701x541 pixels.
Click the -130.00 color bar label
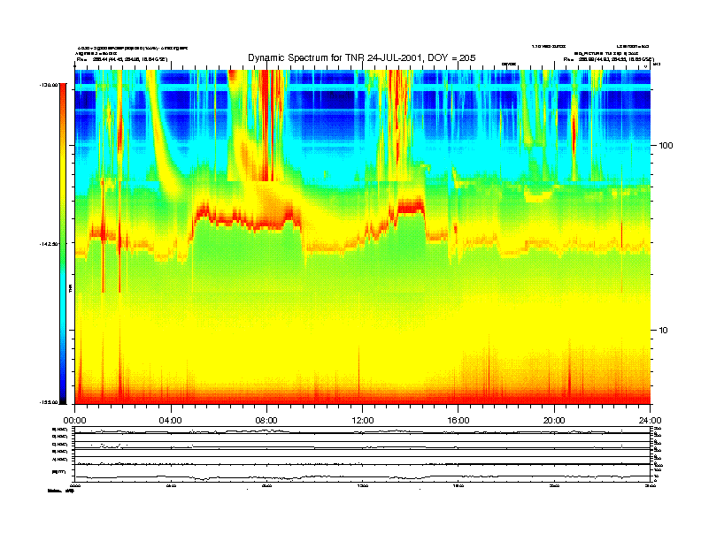(x=49, y=84)
